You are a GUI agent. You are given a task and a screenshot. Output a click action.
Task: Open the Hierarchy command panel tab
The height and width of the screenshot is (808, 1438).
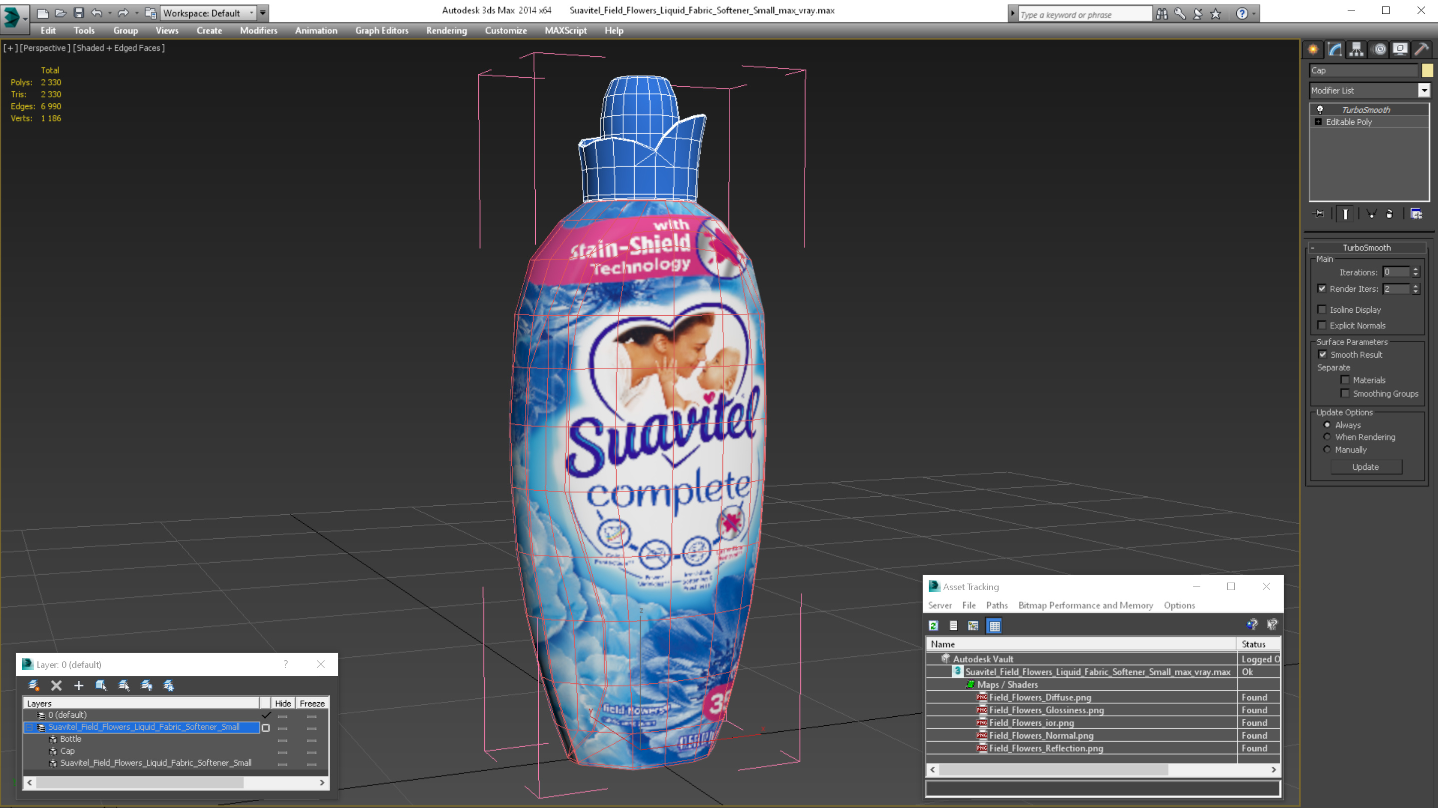(x=1357, y=50)
